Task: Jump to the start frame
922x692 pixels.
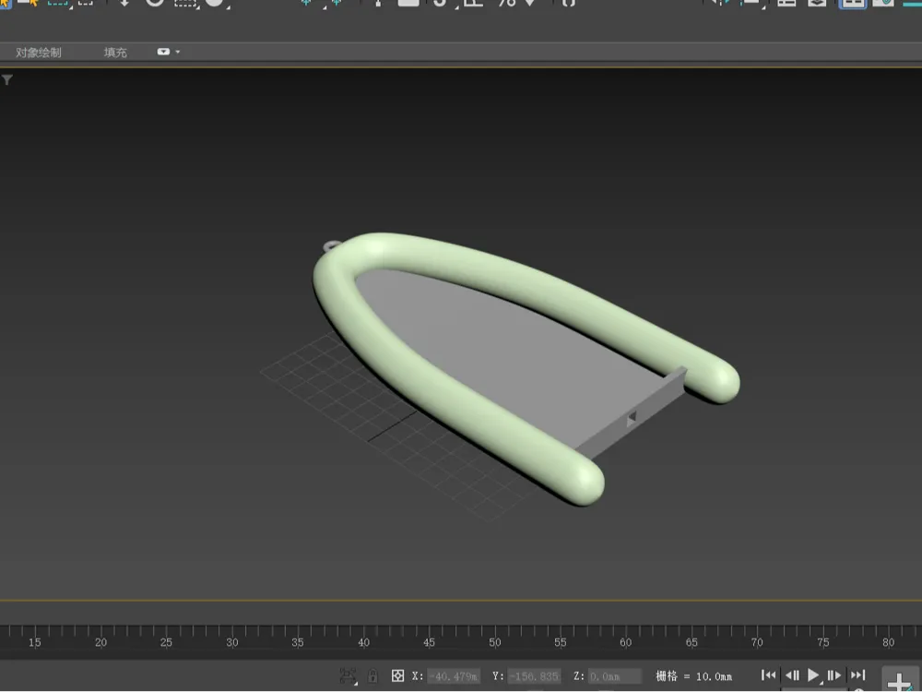Action: [x=769, y=675]
